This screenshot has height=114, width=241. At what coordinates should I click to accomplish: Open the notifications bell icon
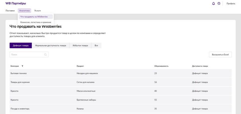213,3
